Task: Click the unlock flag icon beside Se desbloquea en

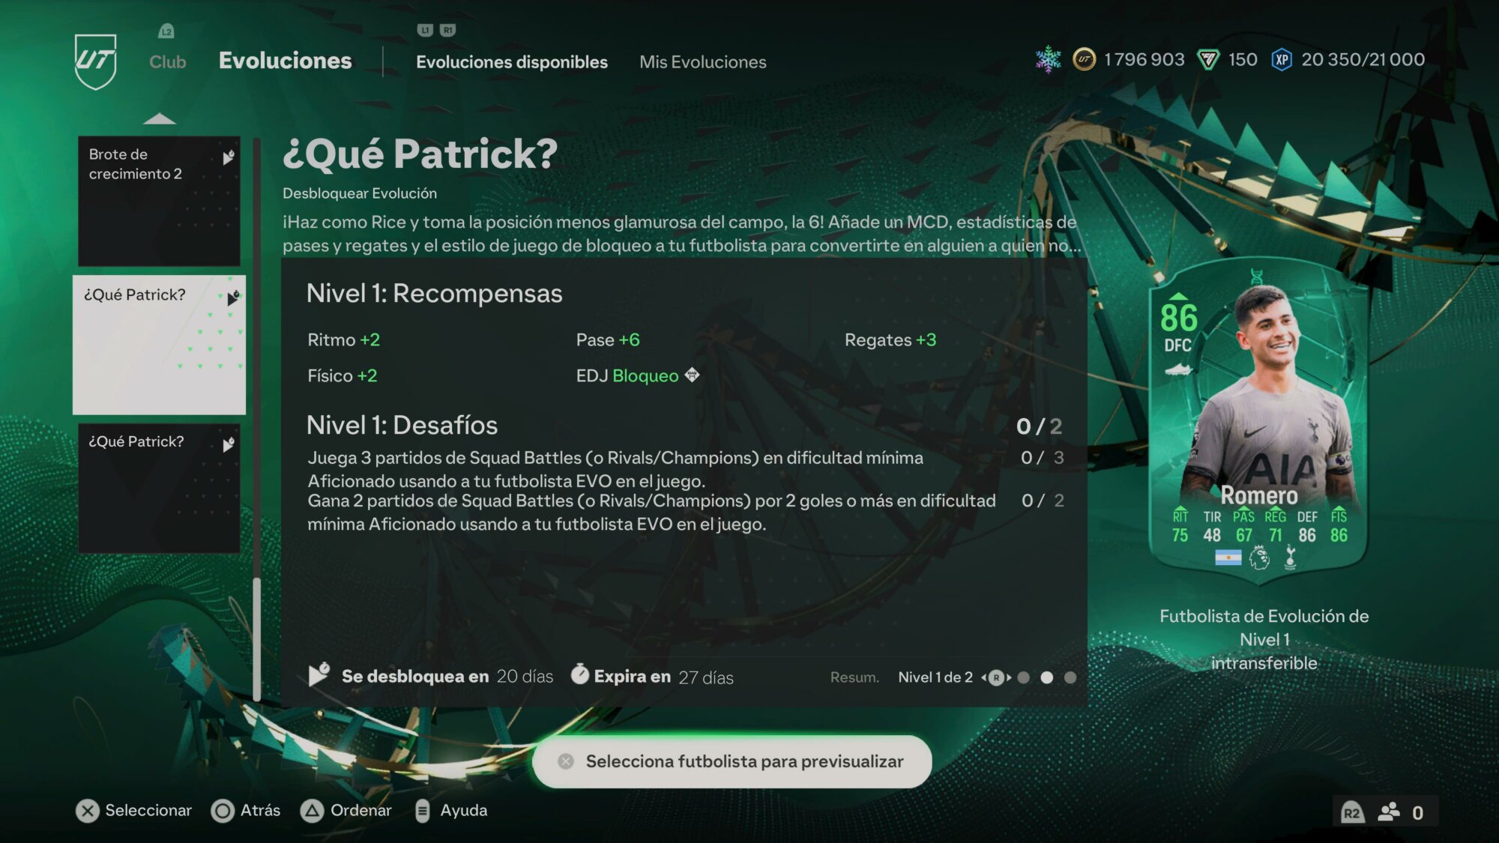Action: click(x=319, y=674)
